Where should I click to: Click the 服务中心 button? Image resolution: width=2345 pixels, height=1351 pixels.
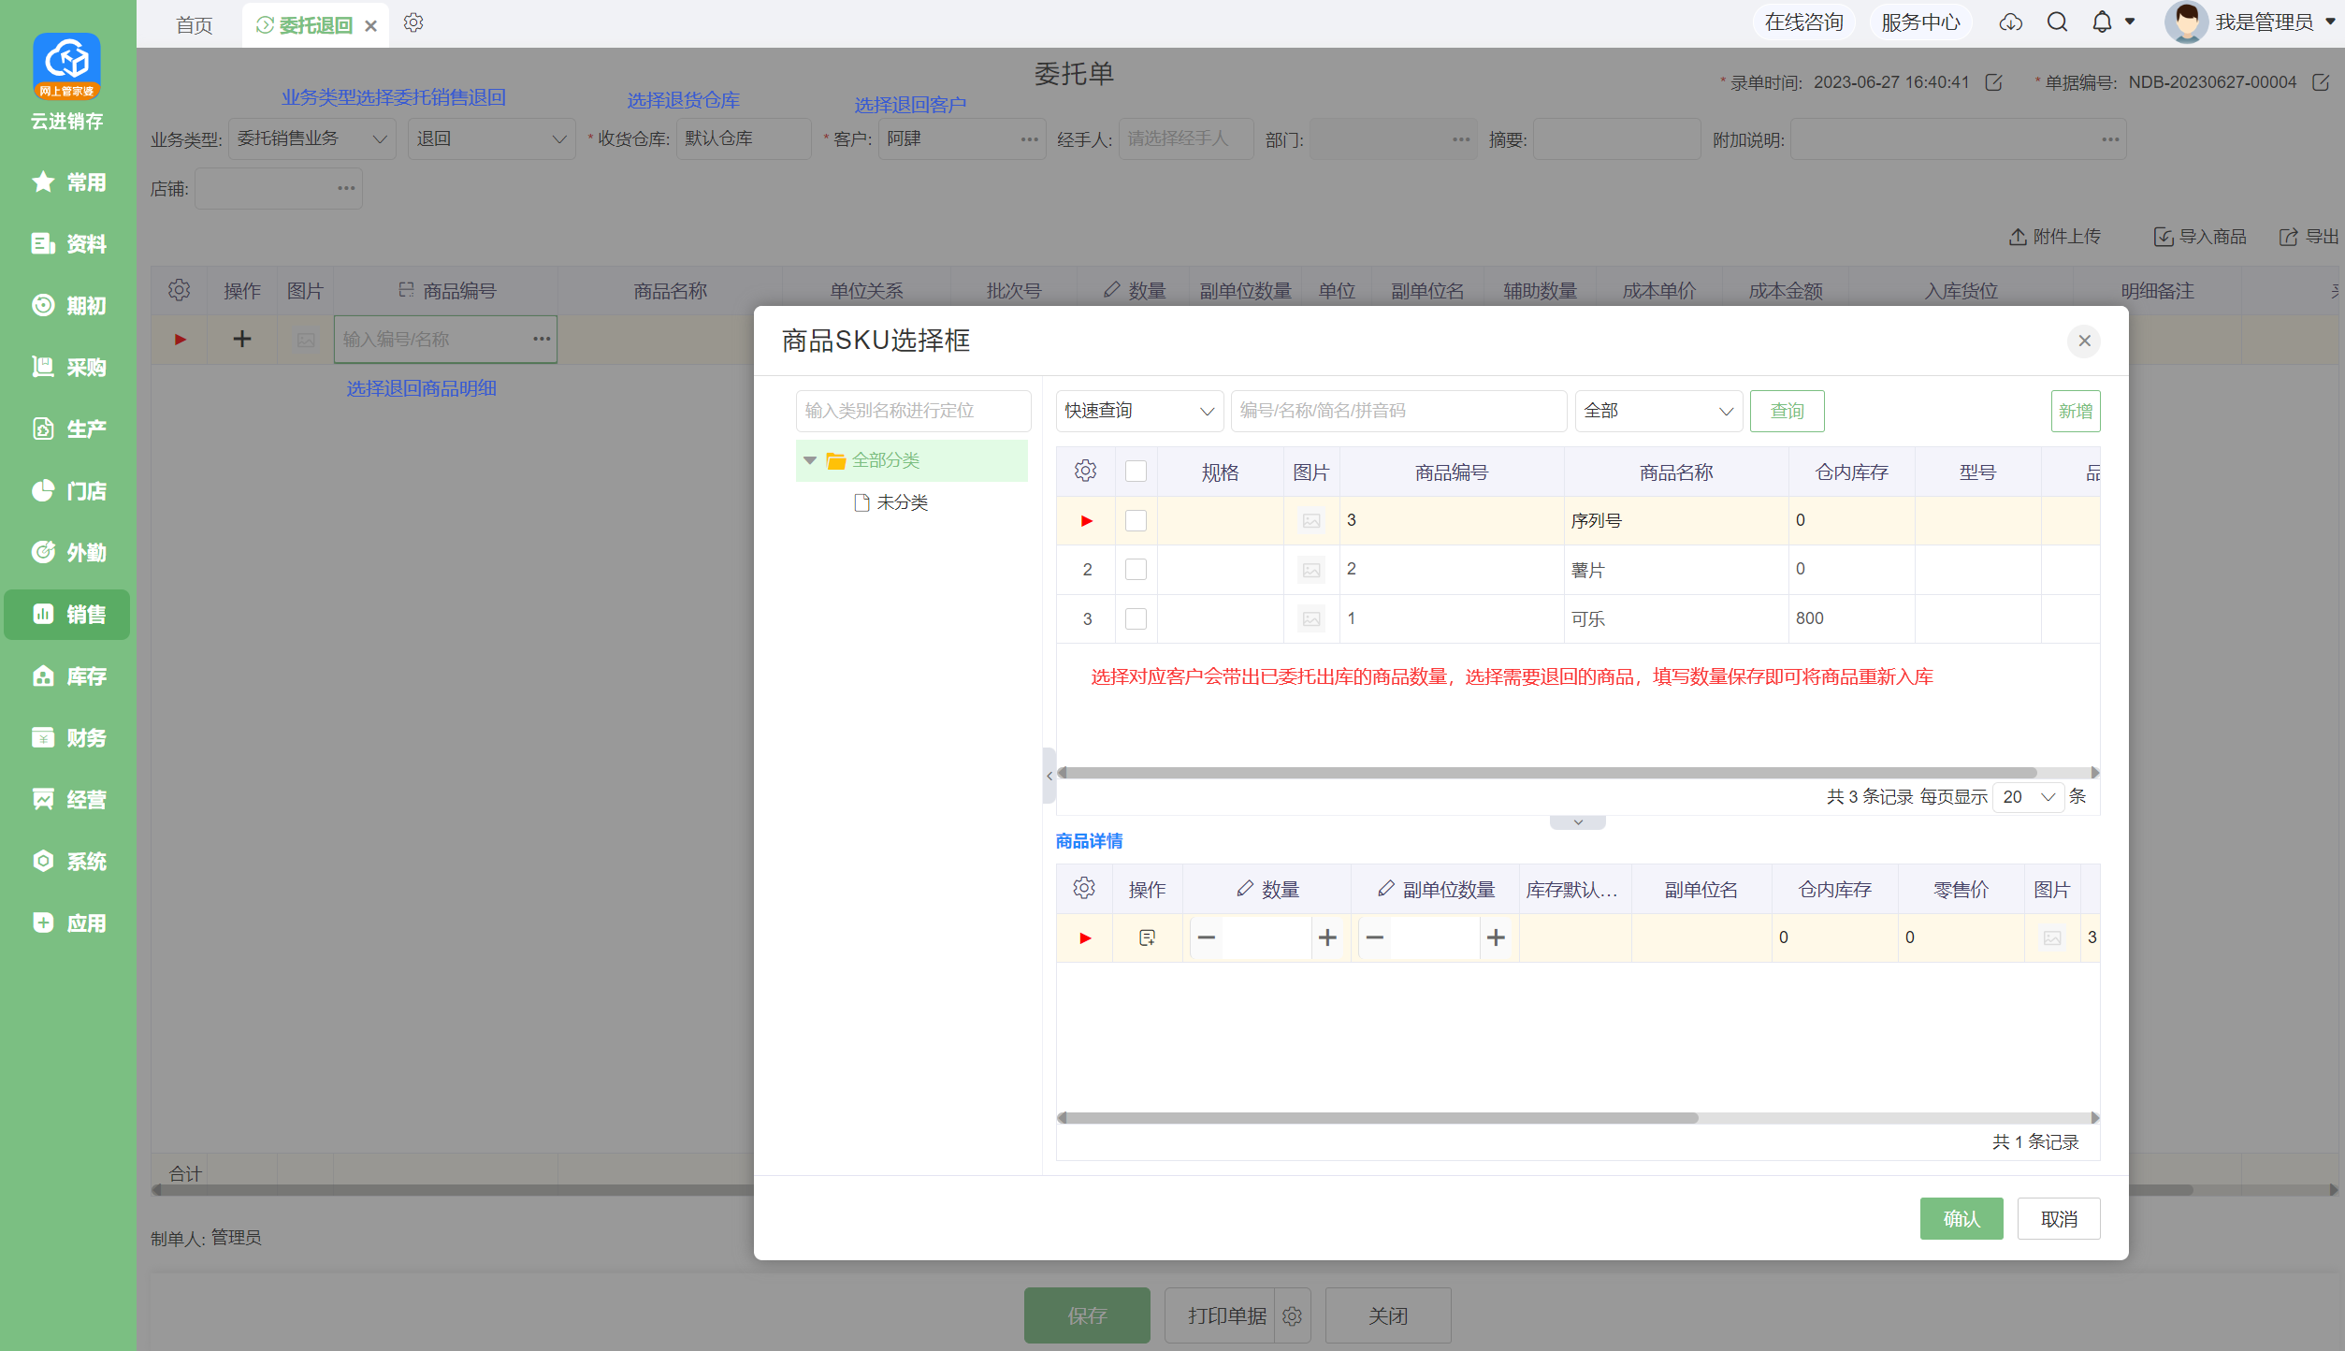coord(1920,22)
